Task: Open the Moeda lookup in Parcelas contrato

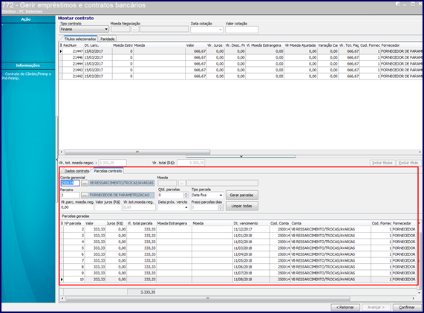Action: [x=181, y=184]
